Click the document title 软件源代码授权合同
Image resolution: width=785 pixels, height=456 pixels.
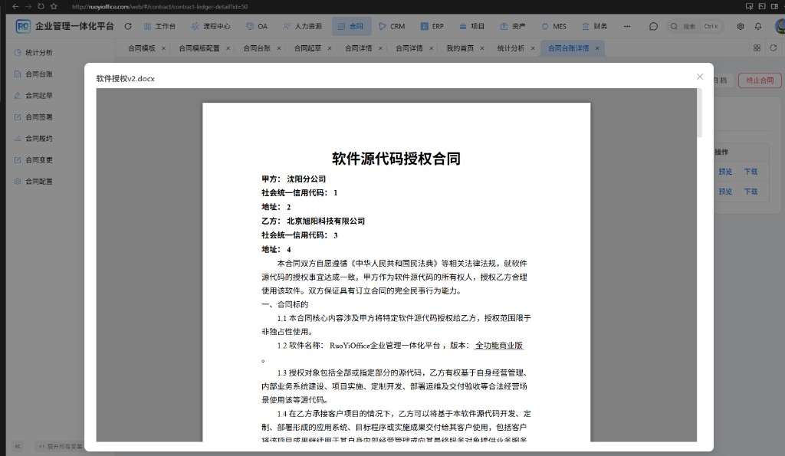pyautogui.click(x=396, y=159)
